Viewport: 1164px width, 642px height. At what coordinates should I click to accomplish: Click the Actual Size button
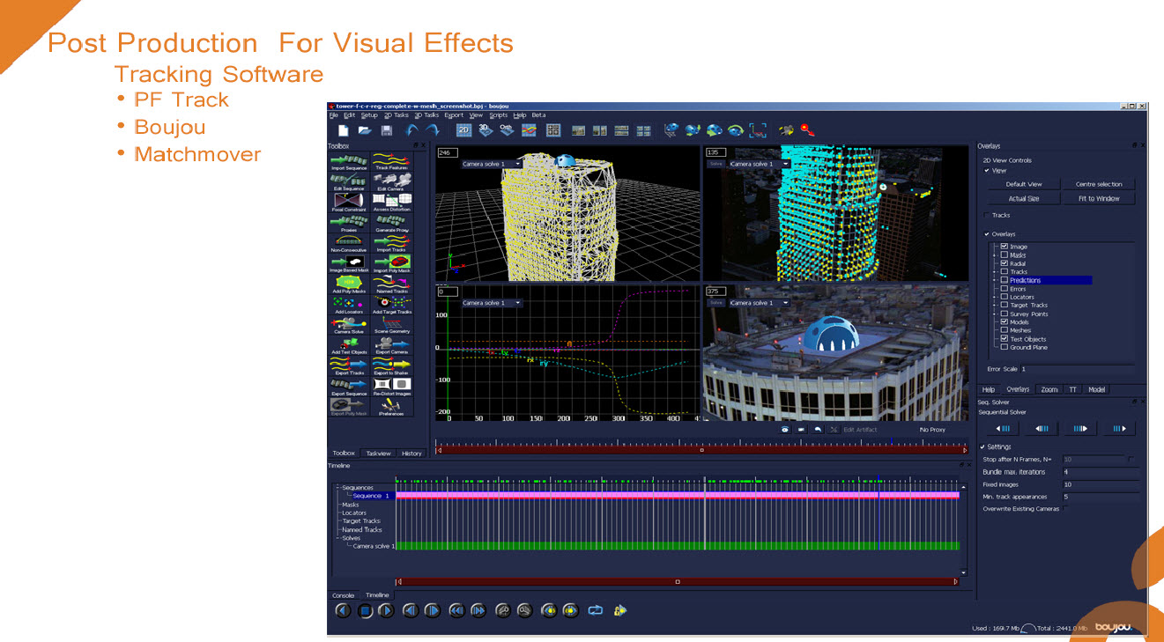click(1023, 199)
